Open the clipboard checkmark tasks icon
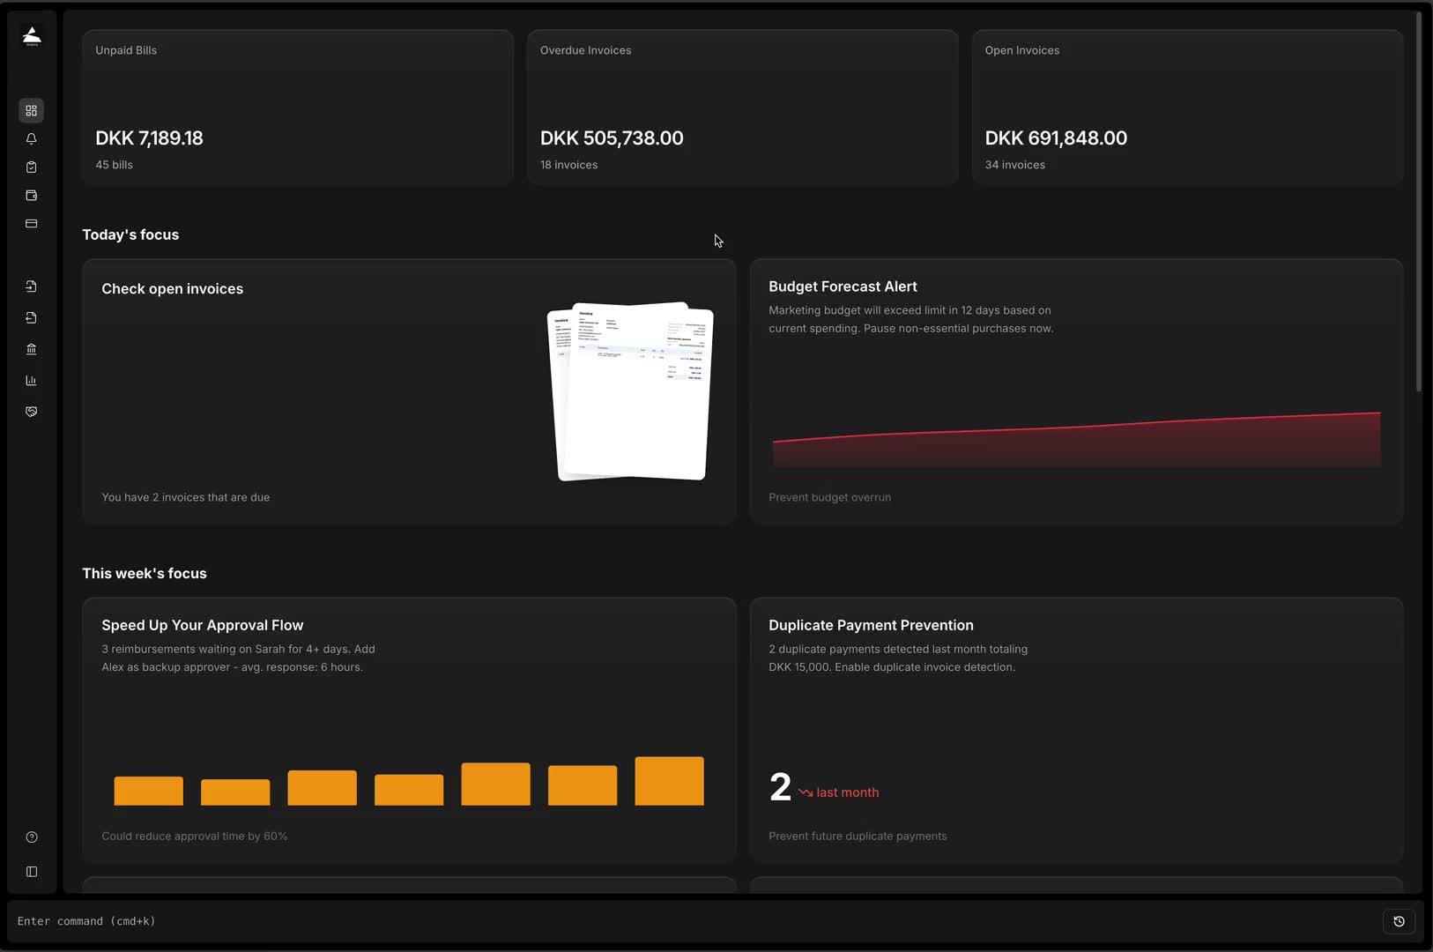Screen dimensions: 1433x952 pyautogui.click(x=32, y=167)
